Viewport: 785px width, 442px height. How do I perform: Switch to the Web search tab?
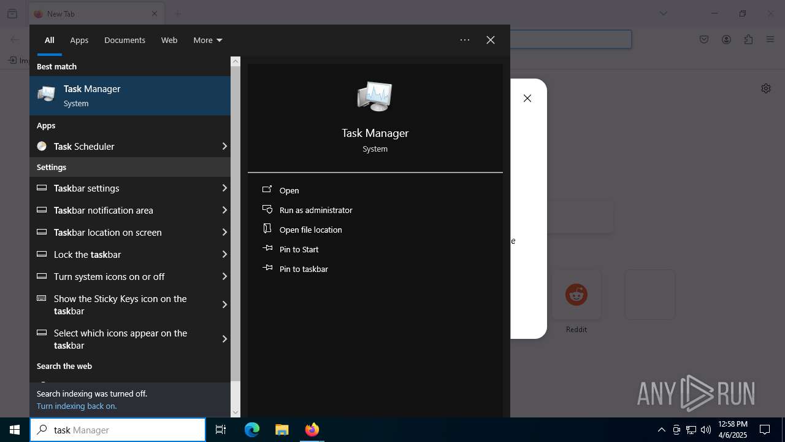tap(169, 40)
